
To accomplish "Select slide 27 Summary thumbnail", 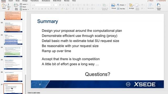I will pos(13,89).
